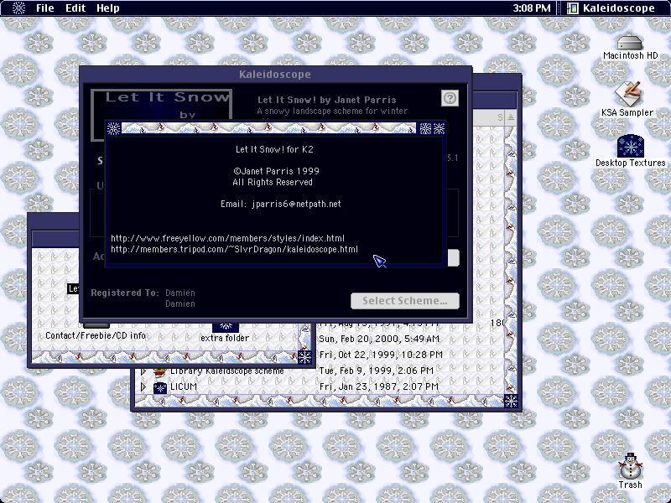Click the 'Let It Snow! for K2' heading
The image size is (671, 503).
(x=274, y=149)
